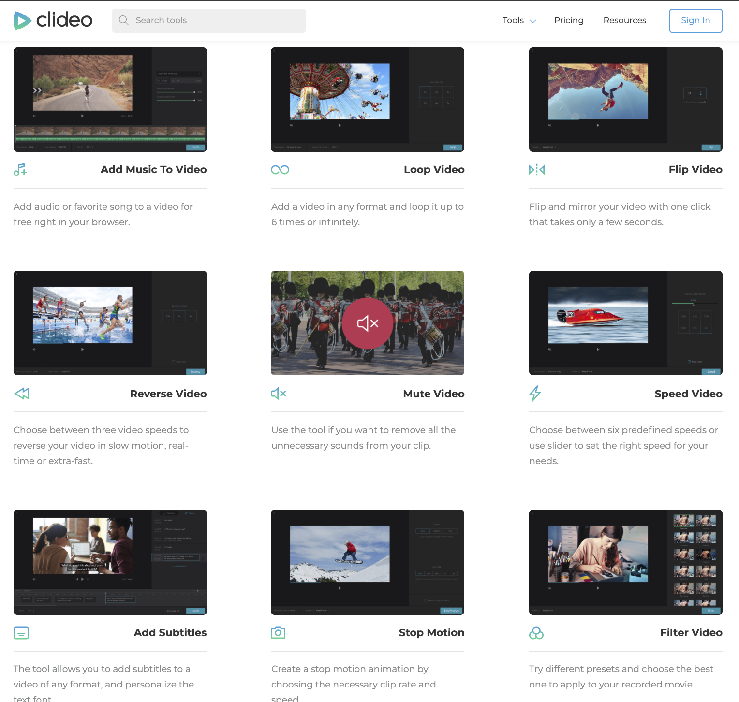The image size is (739, 702).
Task: Click inside the Search tools field
Action: tap(208, 20)
